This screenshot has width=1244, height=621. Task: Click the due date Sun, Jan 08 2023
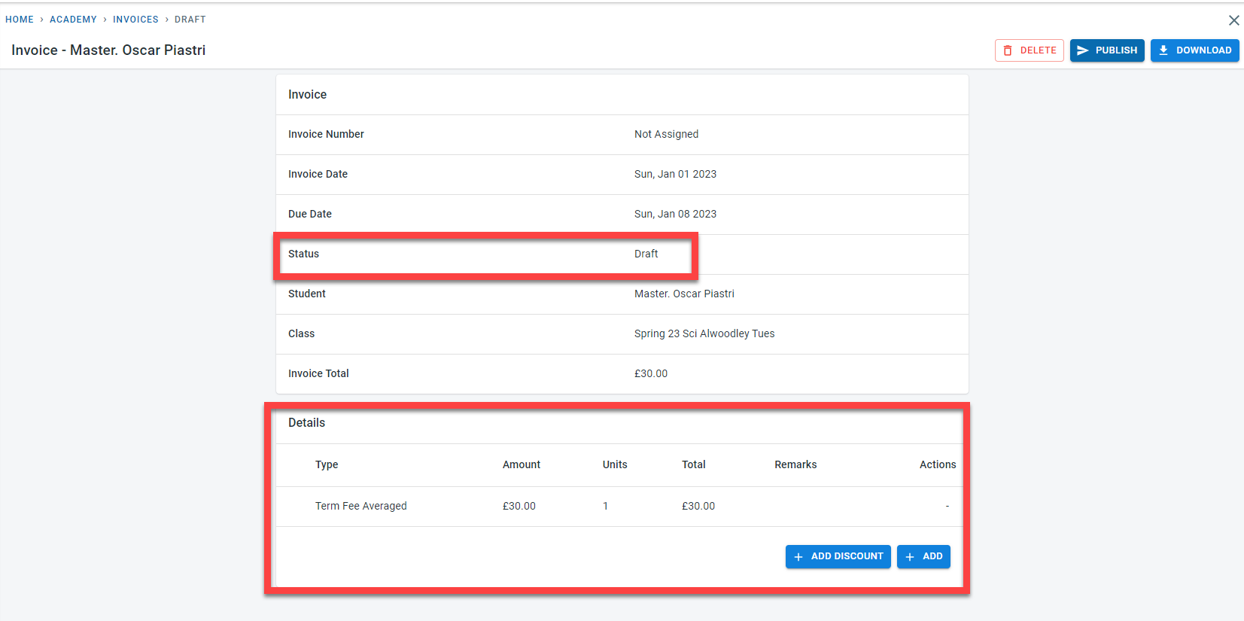675,214
